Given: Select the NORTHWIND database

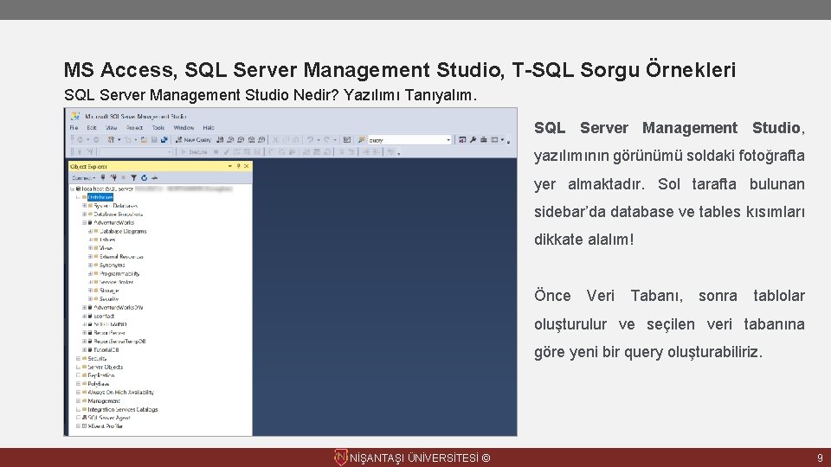Looking at the screenshot, I should pos(110,324).
